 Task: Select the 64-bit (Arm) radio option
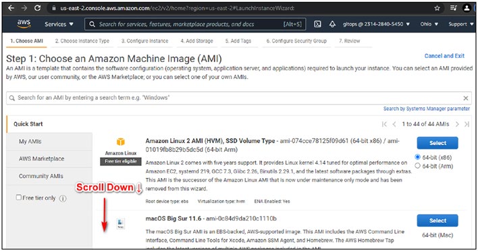click(x=417, y=166)
